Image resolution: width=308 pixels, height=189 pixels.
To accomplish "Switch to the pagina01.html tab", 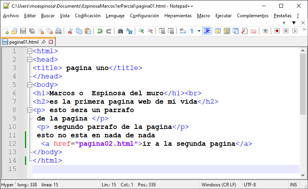I will coord(24,42).
